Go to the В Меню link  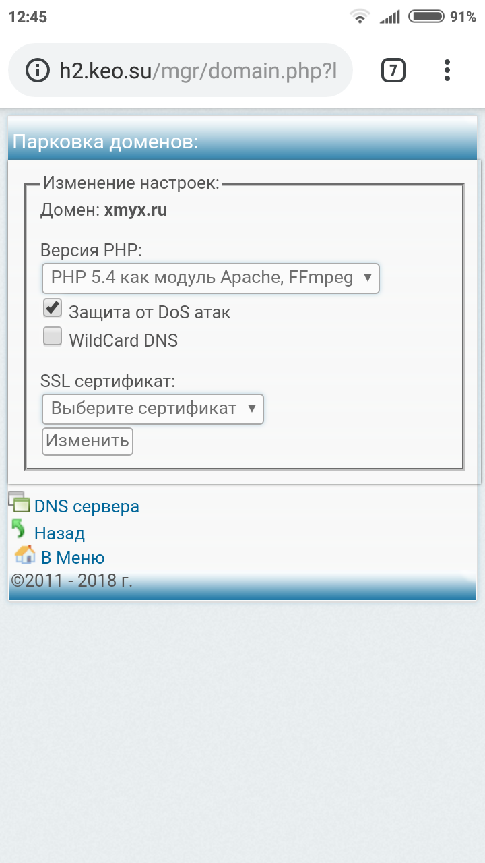(73, 558)
